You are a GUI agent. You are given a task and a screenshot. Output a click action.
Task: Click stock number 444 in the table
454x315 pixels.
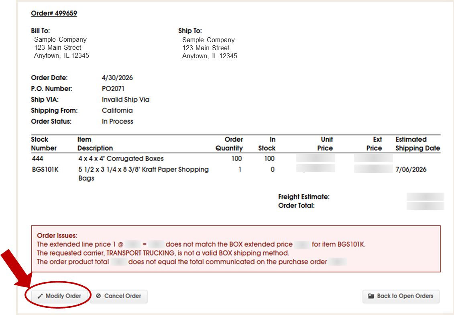38,159
